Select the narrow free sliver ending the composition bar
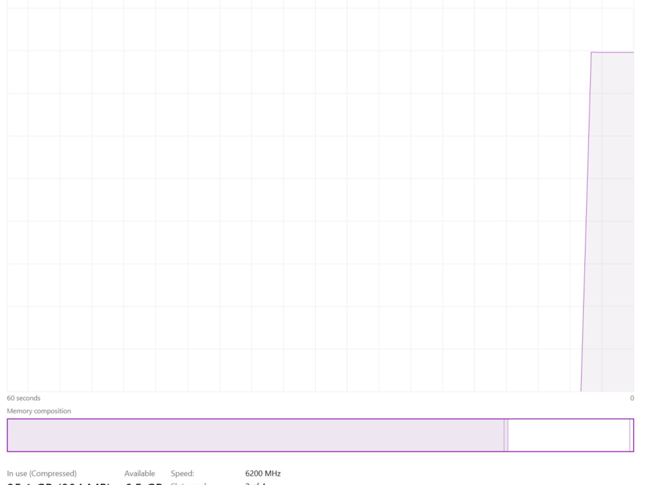The height and width of the screenshot is (485, 647). (x=632, y=435)
